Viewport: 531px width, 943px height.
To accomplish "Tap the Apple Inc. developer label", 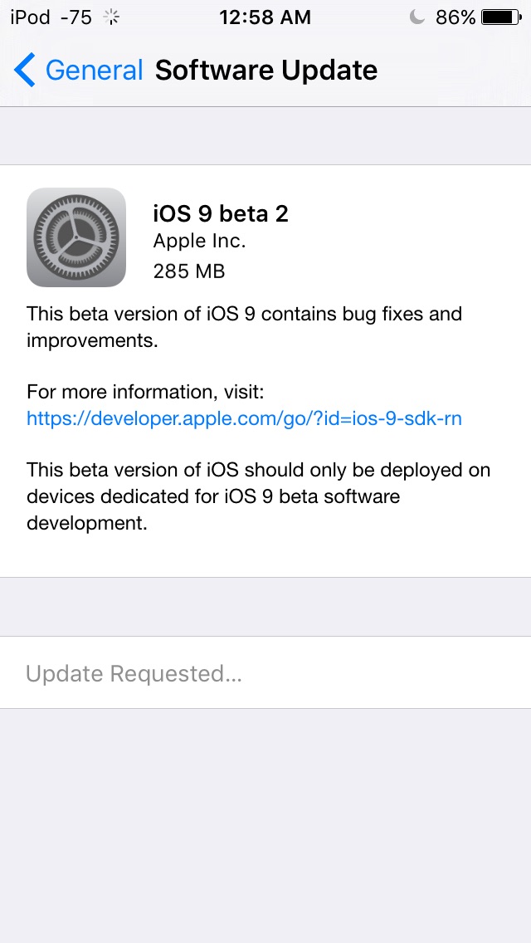I will click(200, 242).
